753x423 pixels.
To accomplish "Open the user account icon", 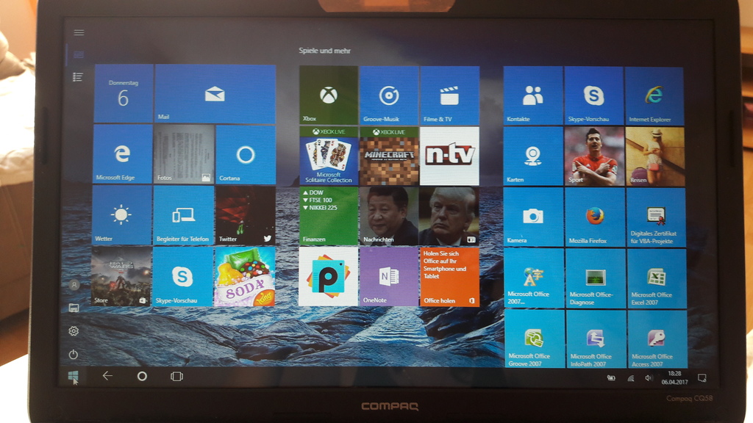I will click(74, 285).
